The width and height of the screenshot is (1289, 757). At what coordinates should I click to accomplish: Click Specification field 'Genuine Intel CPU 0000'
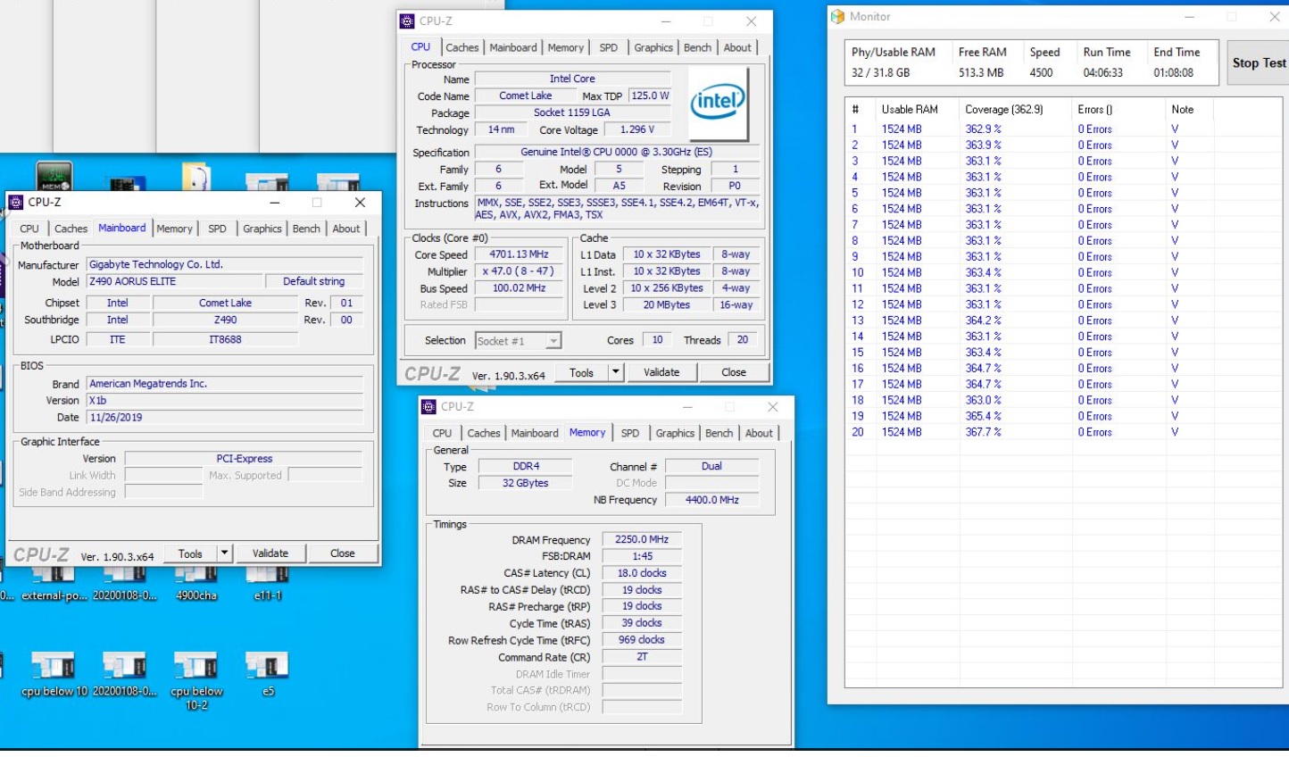pos(617,153)
